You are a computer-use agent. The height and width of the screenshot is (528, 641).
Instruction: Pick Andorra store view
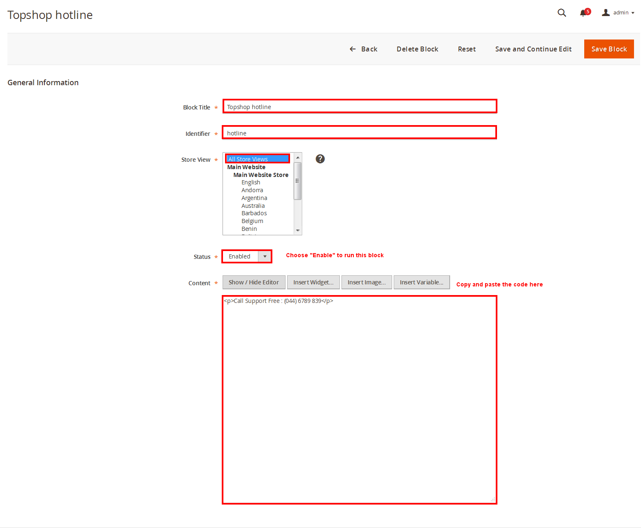(252, 190)
